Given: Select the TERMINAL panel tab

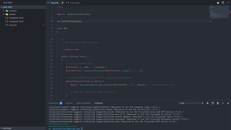Looking at the screenshot, I should coord(99,103).
